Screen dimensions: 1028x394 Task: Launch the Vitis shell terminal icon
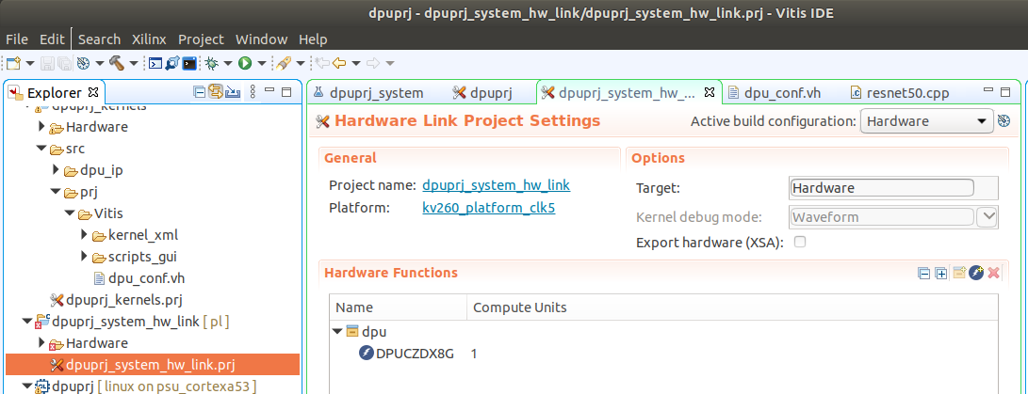[189, 64]
